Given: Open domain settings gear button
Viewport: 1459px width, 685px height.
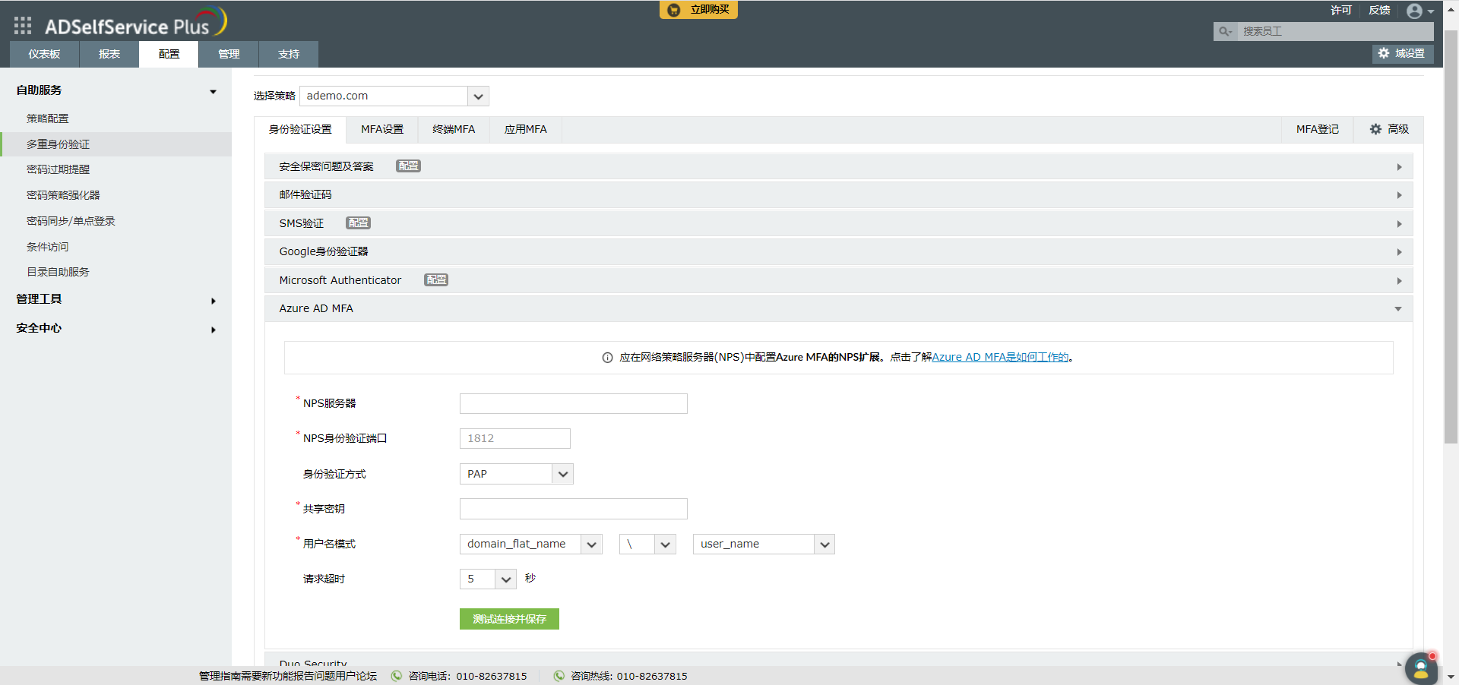Looking at the screenshot, I should [x=1403, y=53].
